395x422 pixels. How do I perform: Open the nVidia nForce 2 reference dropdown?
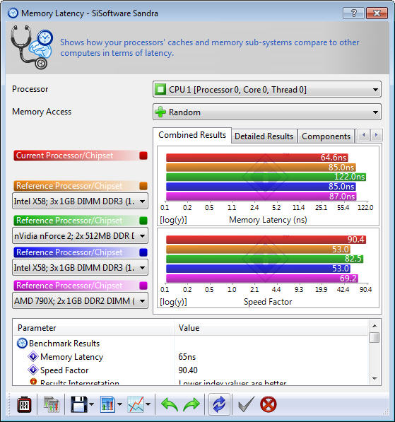coord(80,236)
